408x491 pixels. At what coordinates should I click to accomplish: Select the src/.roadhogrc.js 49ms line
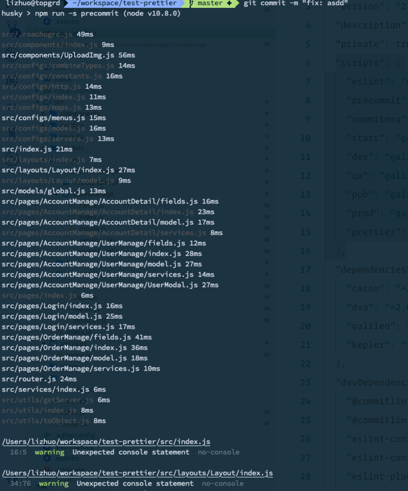pyautogui.click(x=47, y=34)
